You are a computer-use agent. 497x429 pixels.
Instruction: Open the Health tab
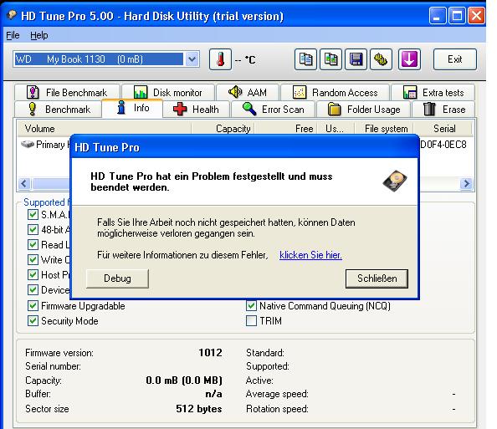click(196, 110)
